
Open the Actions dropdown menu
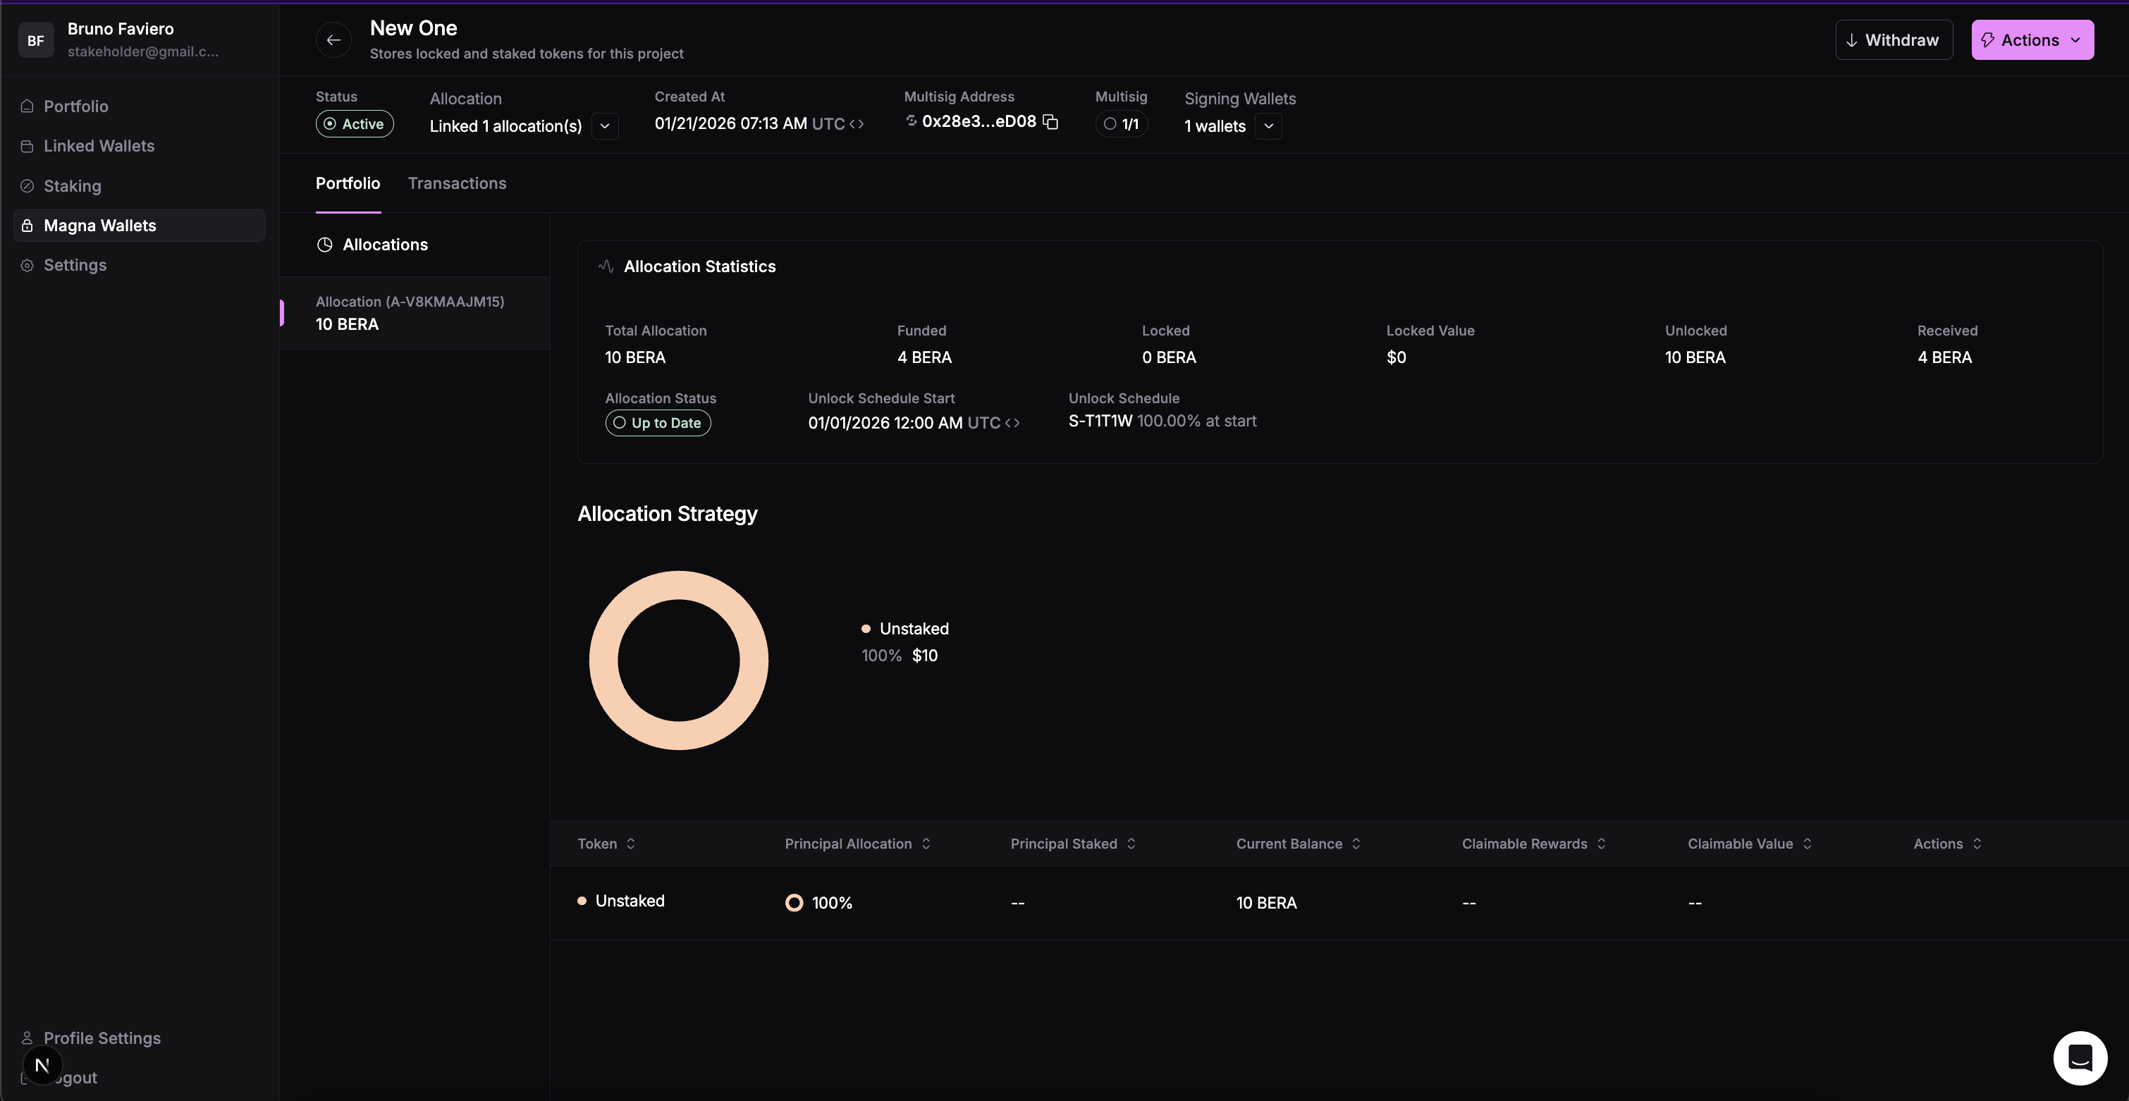[2032, 39]
